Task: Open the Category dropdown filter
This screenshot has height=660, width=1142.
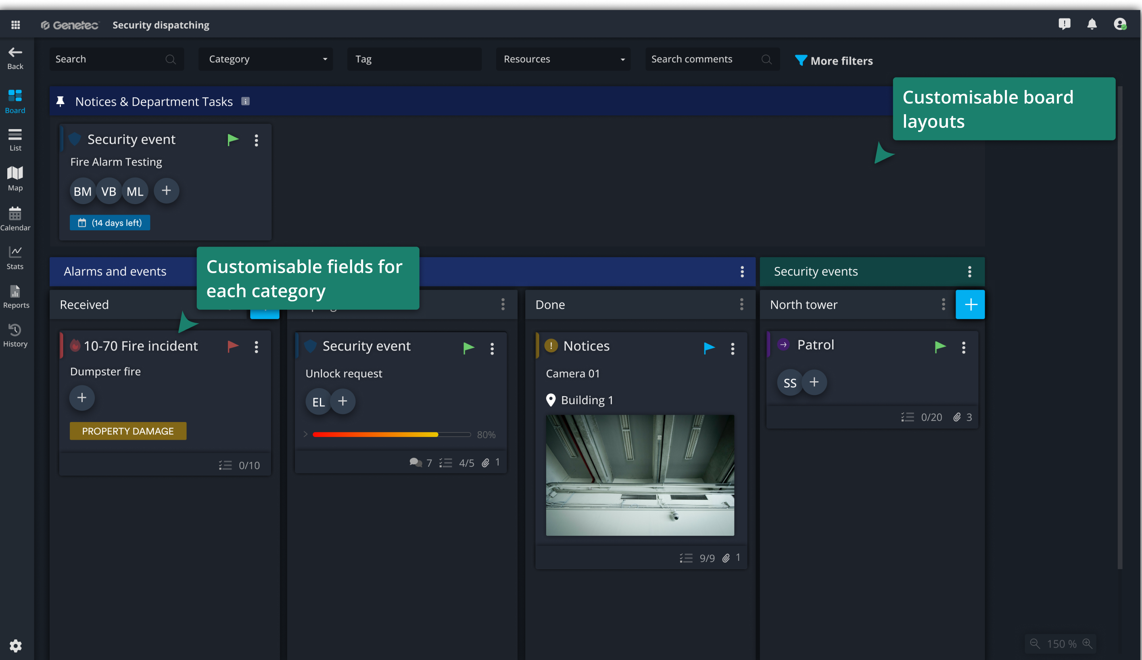Action: (265, 59)
